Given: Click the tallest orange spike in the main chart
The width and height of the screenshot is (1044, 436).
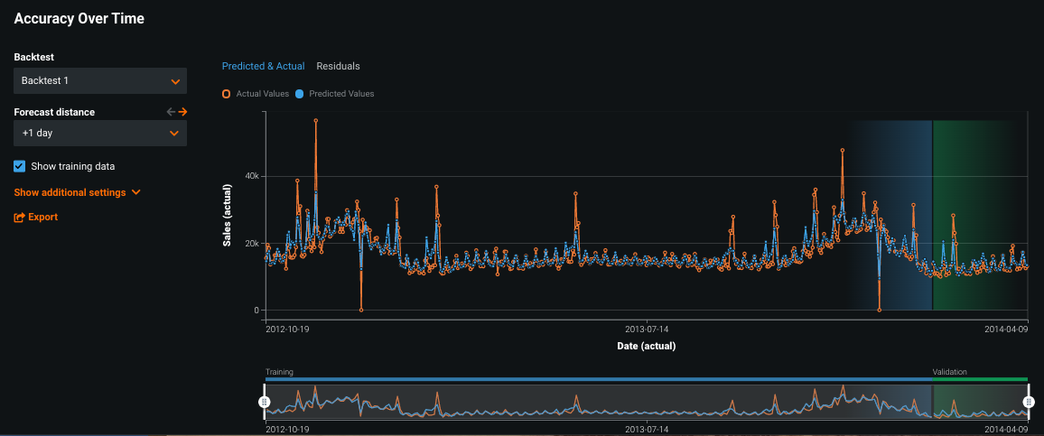Looking at the screenshot, I should point(315,120).
